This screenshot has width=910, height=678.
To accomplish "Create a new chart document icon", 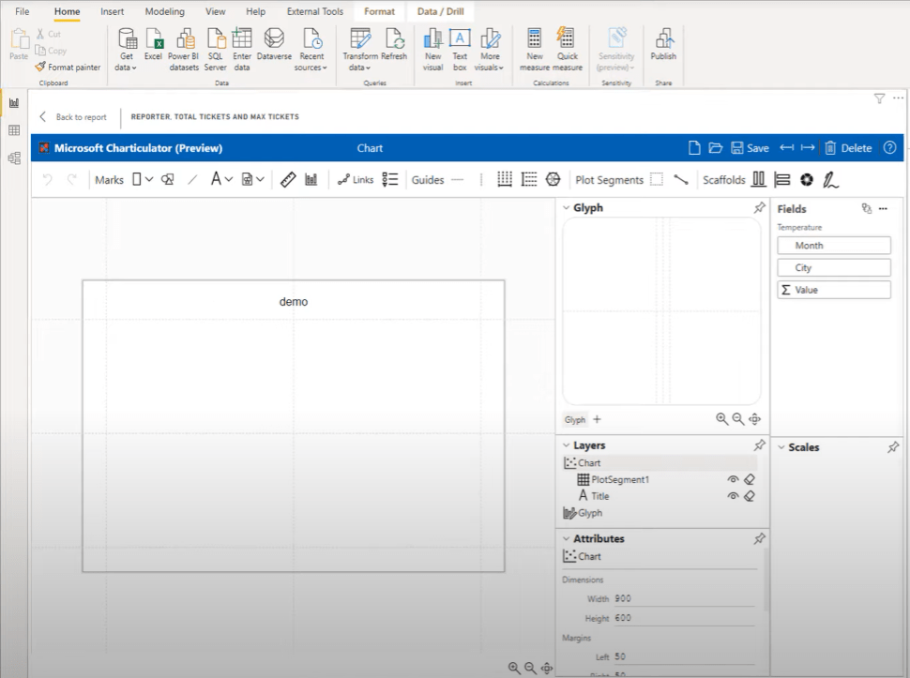I will pos(694,148).
